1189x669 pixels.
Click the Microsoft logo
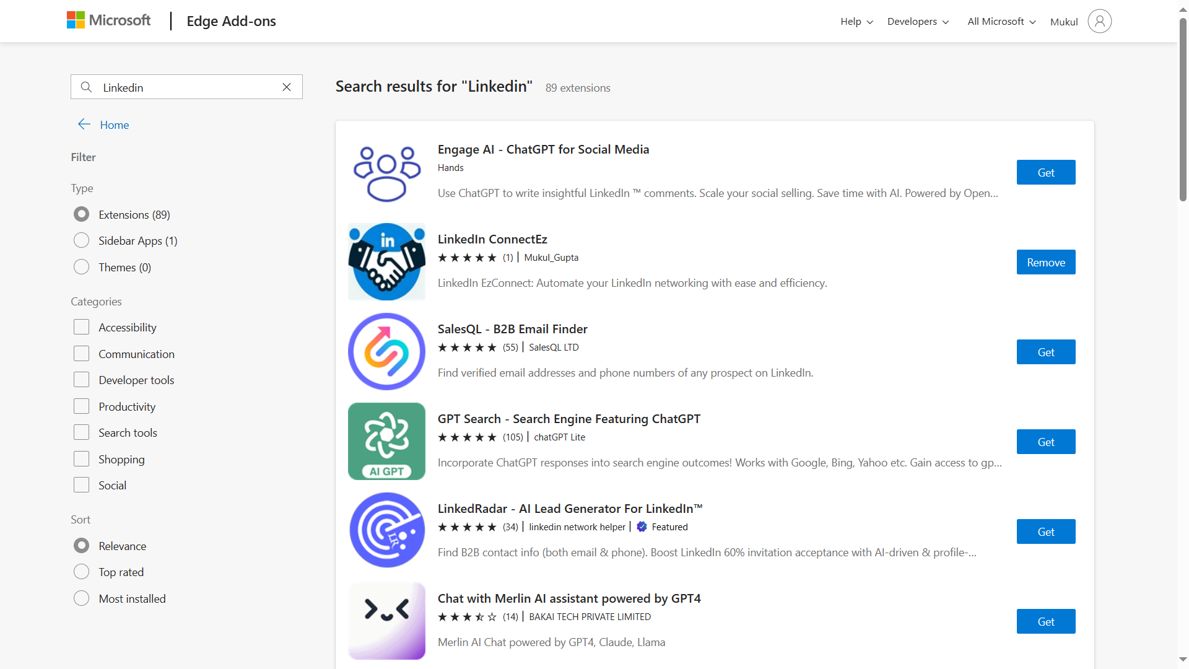[108, 20]
